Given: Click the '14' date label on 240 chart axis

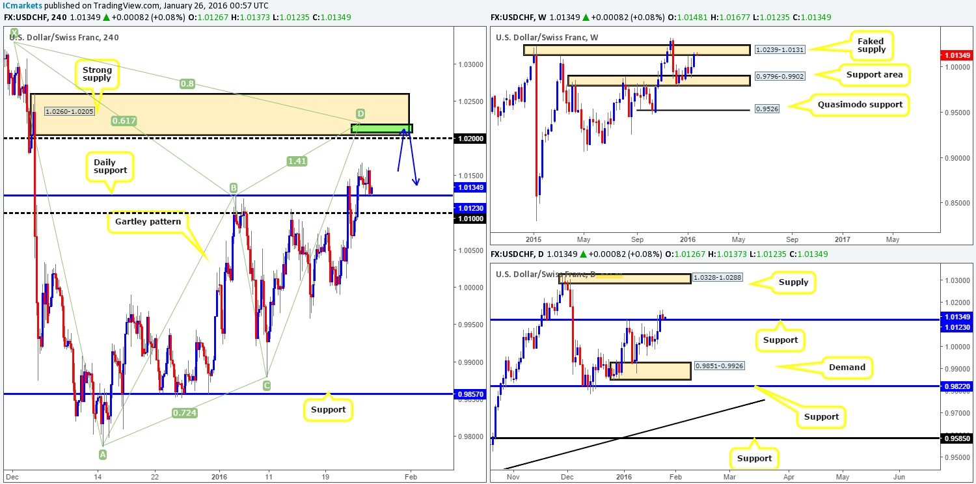Looking at the screenshot, I should pos(98,476).
